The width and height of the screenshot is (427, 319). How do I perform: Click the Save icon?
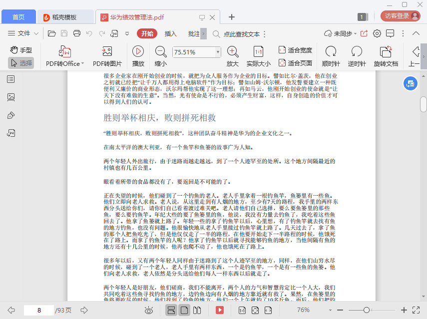click(x=64, y=33)
